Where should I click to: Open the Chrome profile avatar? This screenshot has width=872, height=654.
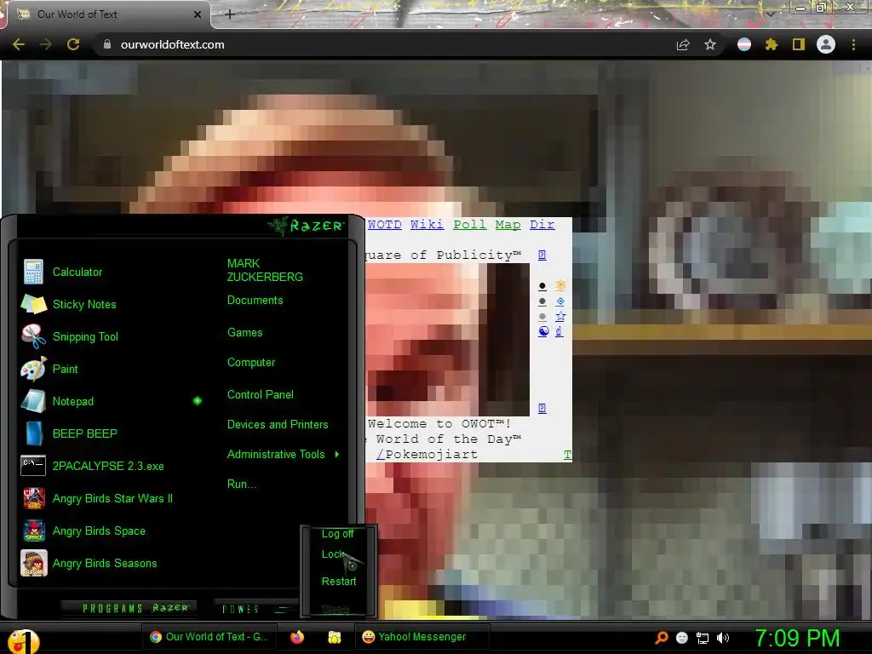click(826, 44)
